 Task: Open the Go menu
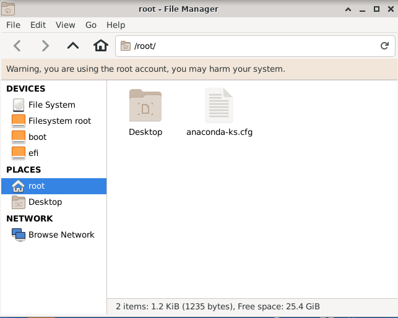pos(91,25)
